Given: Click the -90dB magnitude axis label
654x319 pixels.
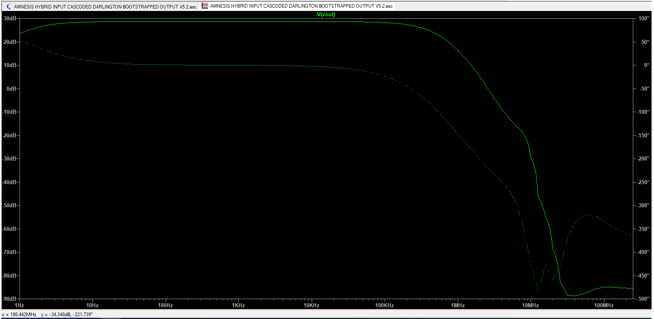Looking at the screenshot, I should [10, 299].
